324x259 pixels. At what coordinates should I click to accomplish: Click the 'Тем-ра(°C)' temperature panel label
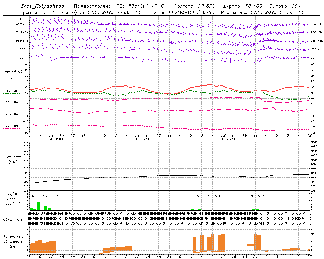point(12,72)
